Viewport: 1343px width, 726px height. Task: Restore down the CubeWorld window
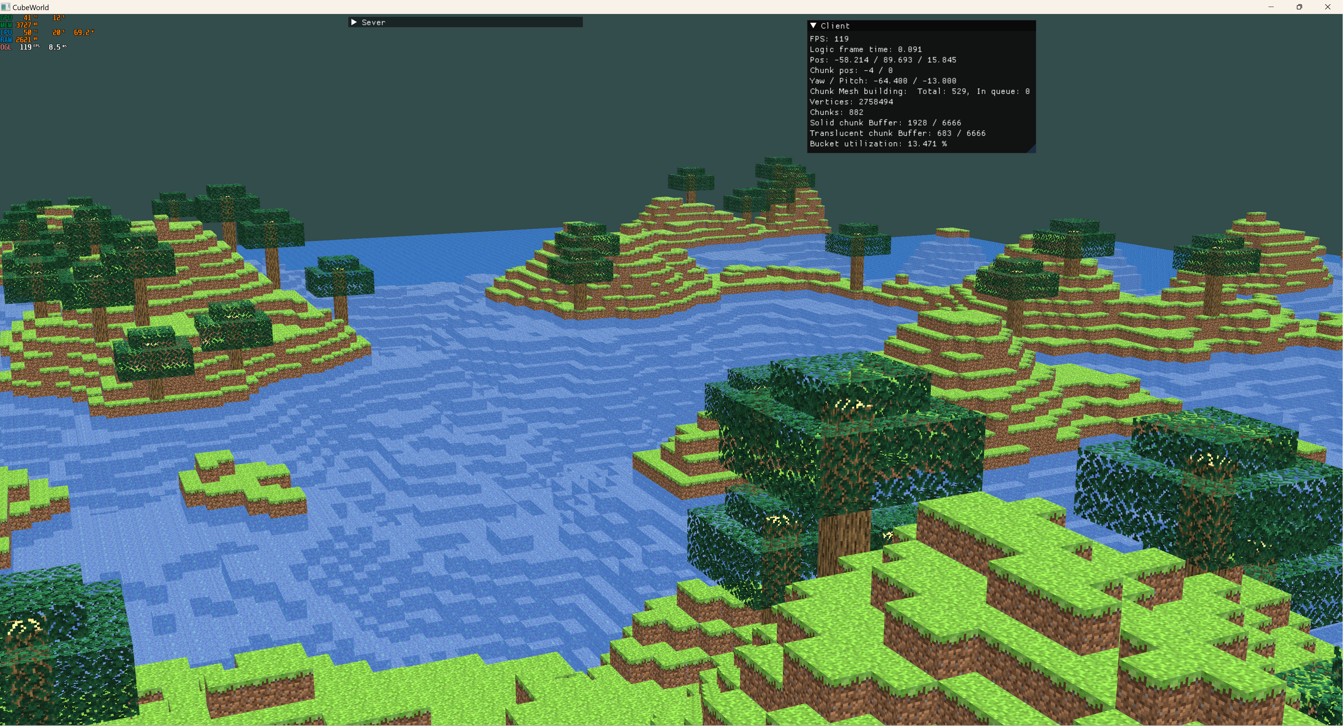point(1299,7)
